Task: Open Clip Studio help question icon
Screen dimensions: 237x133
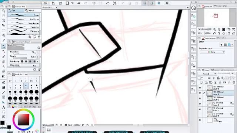Action: pyautogui.click(x=167, y=3)
